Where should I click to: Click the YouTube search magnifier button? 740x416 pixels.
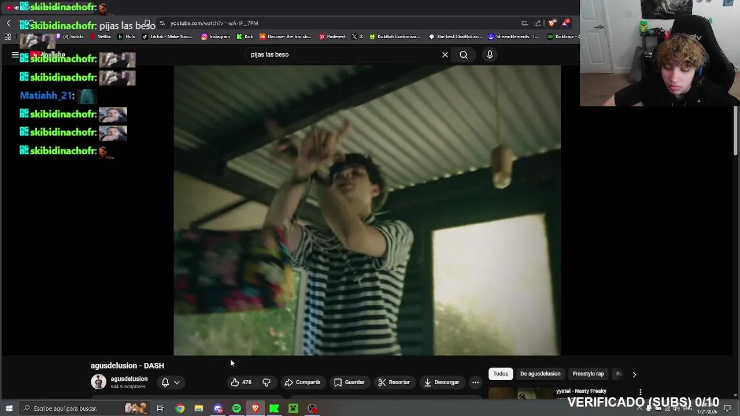(464, 54)
